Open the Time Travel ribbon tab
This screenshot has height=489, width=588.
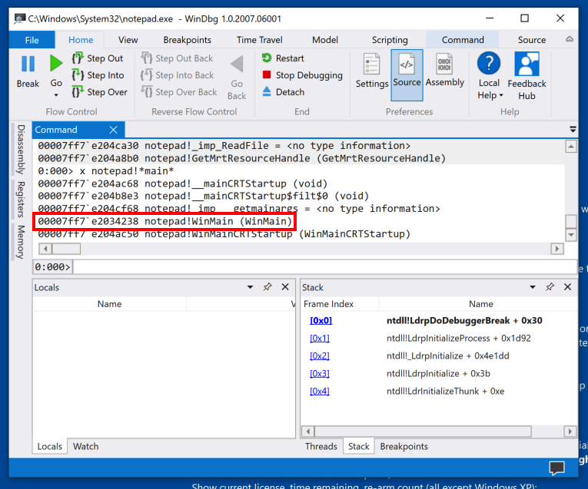tap(260, 40)
